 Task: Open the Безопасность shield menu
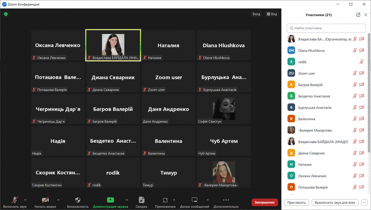(x=77, y=200)
